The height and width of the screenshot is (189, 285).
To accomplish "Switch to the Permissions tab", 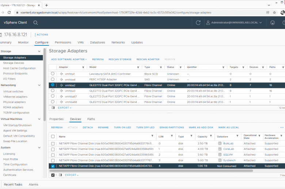I will (x=63, y=42).
